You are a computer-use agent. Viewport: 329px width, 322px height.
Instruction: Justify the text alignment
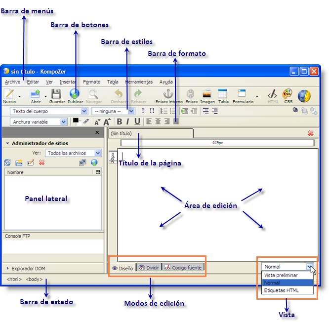pos(176,121)
